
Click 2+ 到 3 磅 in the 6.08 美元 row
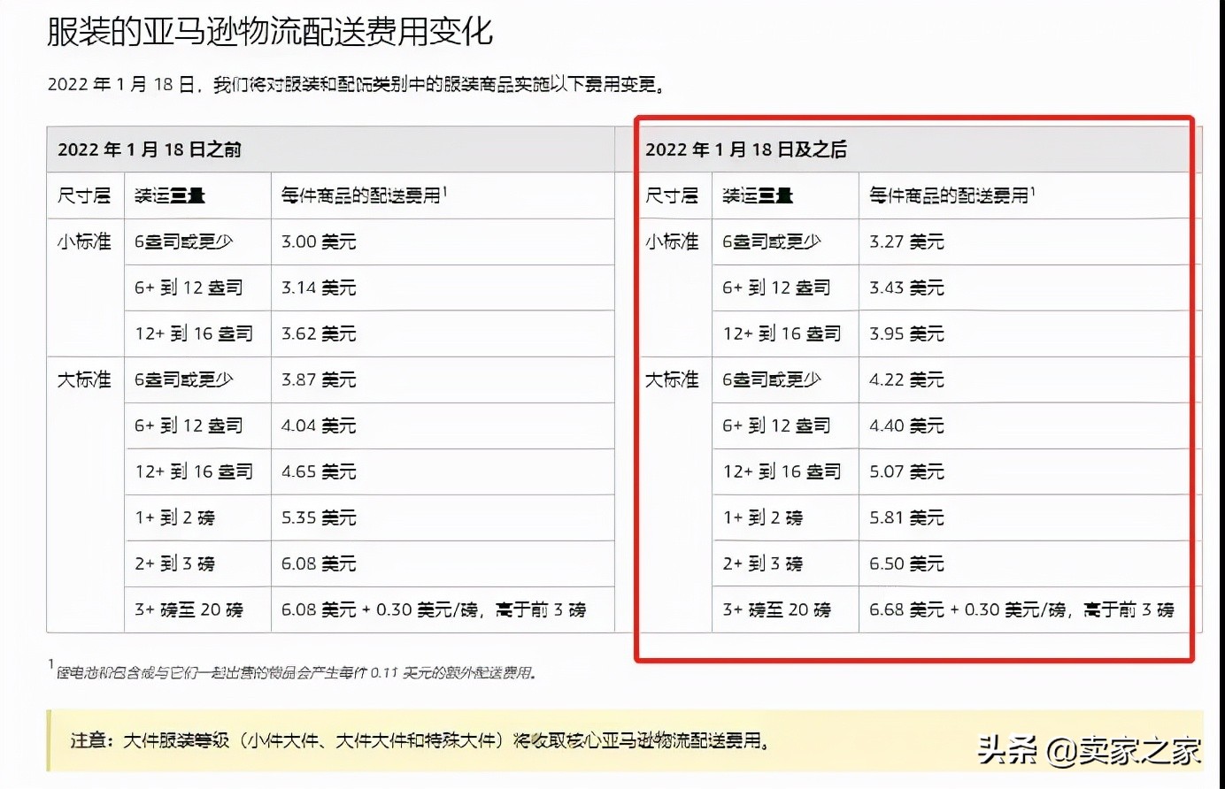(174, 563)
